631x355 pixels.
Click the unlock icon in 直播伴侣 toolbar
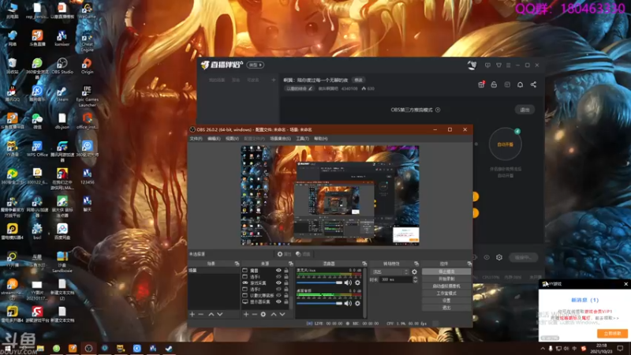(494, 84)
